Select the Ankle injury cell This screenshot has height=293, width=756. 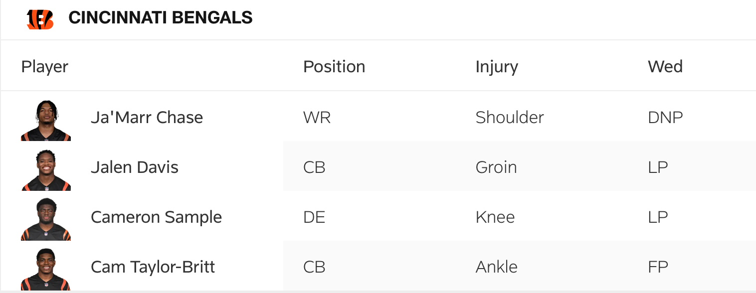(497, 267)
